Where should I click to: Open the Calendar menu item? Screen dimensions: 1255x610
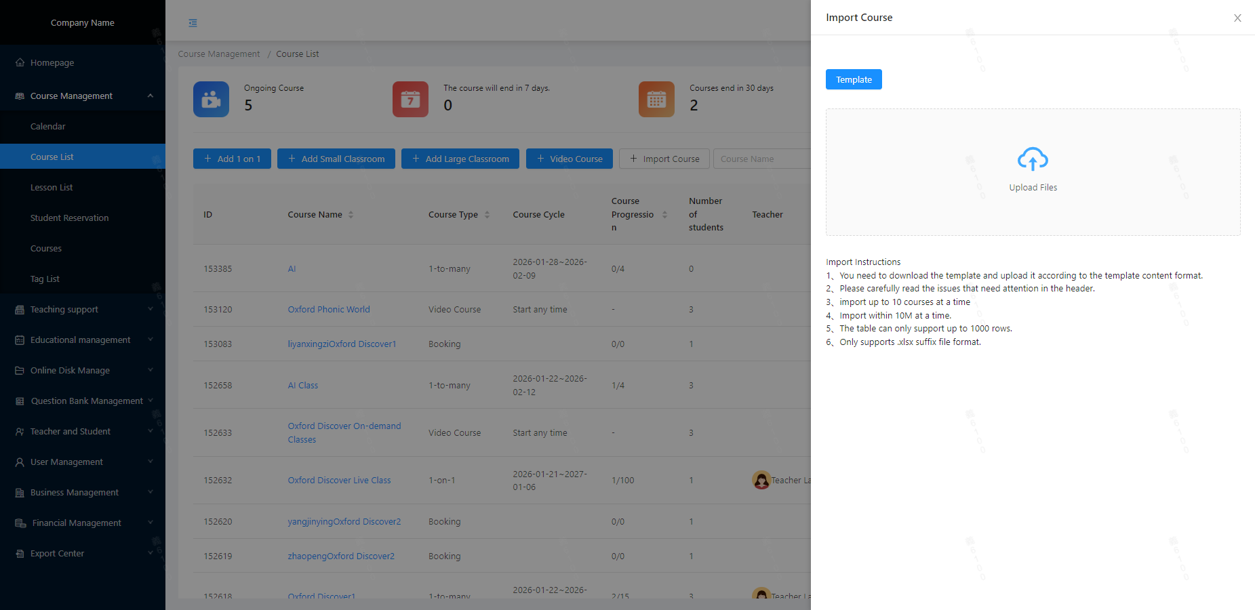pyautogui.click(x=48, y=126)
